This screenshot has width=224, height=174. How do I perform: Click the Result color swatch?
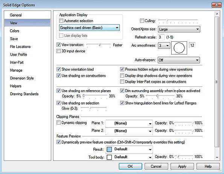[x=109, y=149]
